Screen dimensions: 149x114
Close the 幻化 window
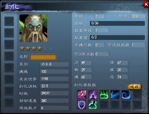click(146, 4)
